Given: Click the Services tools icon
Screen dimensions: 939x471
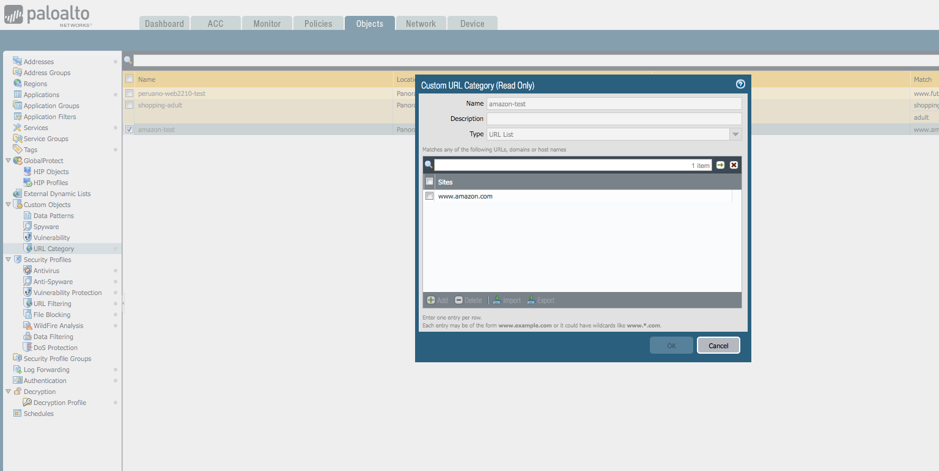Looking at the screenshot, I should coord(18,127).
